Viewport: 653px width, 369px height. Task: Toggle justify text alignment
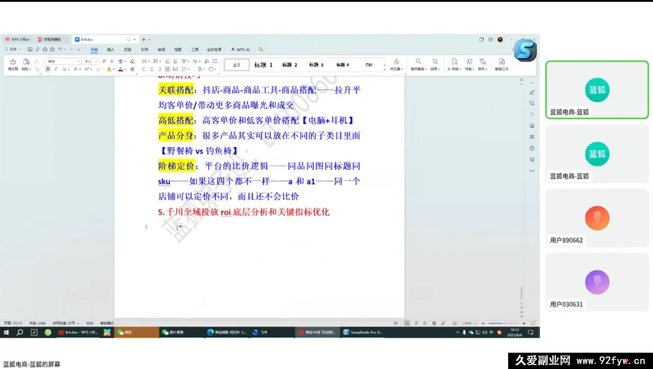pos(167,69)
